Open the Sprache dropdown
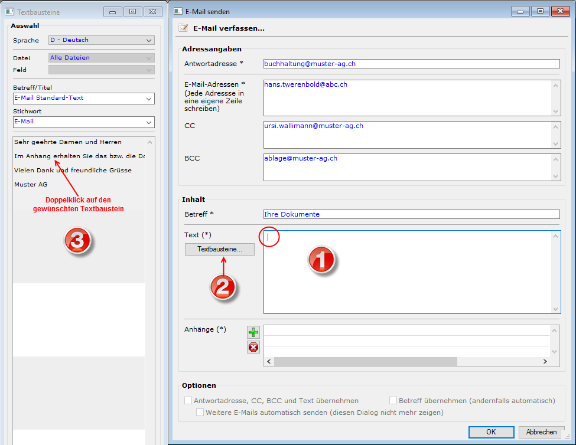 coord(148,40)
